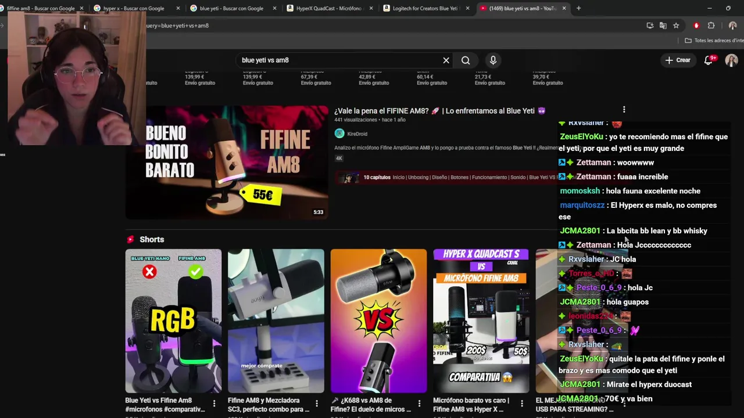Open a new browser tab with the plus
The width and height of the screenshot is (744, 418).
point(578,8)
